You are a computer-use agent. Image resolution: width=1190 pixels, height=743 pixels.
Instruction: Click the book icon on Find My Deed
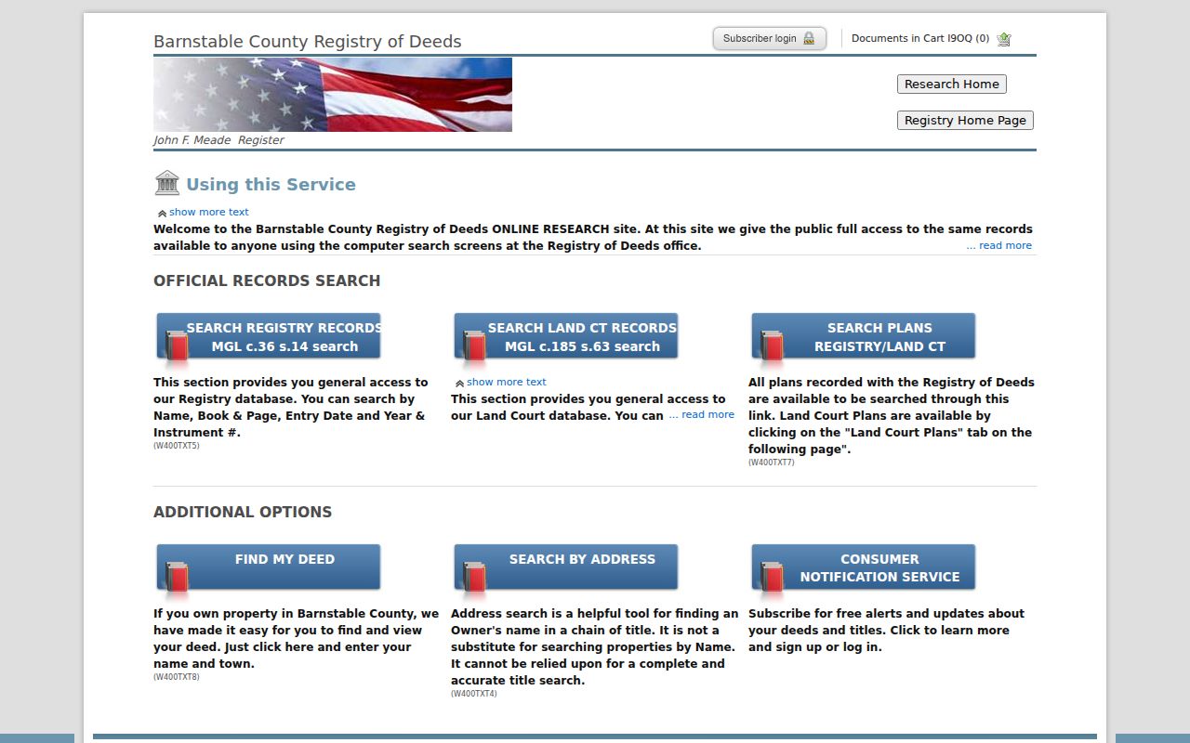click(177, 579)
